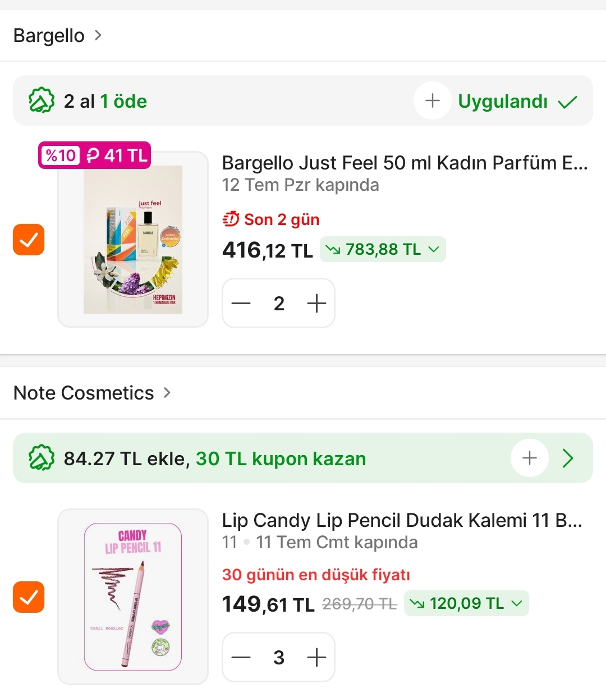Screen dimensions: 606x693
Task: Tap the green campaign badge beside 84.27 TL ekle
Action: [x=42, y=458]
